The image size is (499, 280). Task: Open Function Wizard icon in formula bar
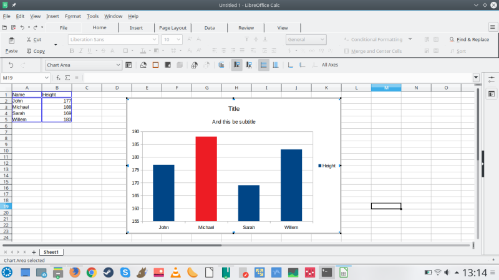pyautogui.click(x=59, y=78)
